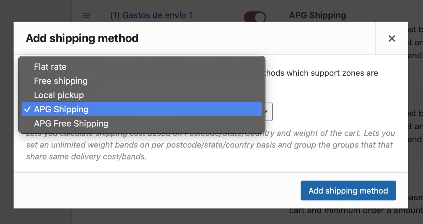Close the Add shipping method dialog
This screenshot has width=423, height=224.
click(392, 38)
